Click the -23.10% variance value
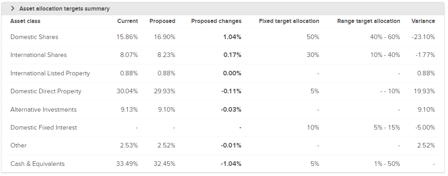 click(x=423, y=37)
